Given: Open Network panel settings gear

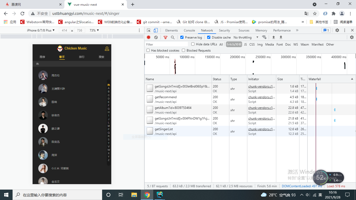Looking at the screenshot, I should (352, 37).
